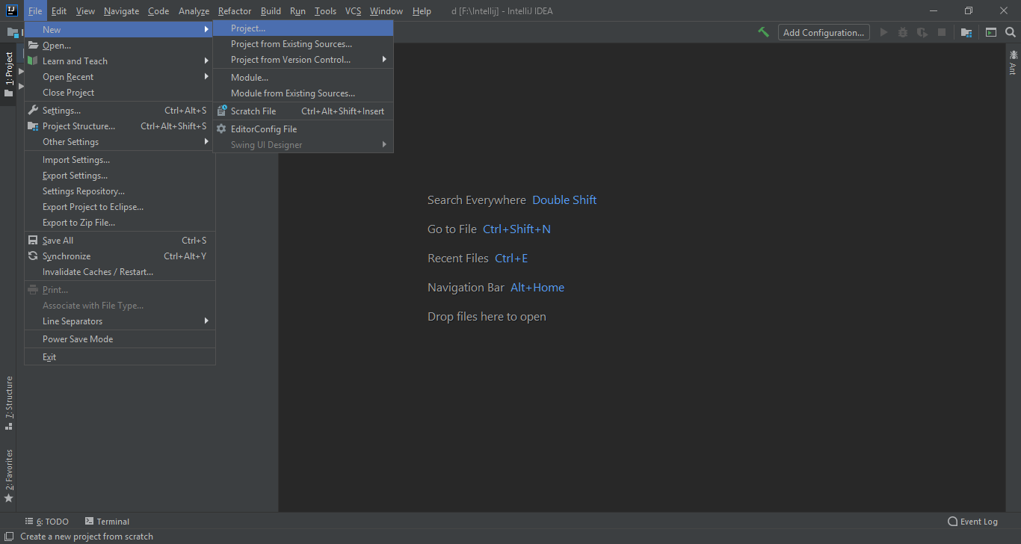
Task: Open Search Everywhere magnifier icon
Action: (1011, 32)
